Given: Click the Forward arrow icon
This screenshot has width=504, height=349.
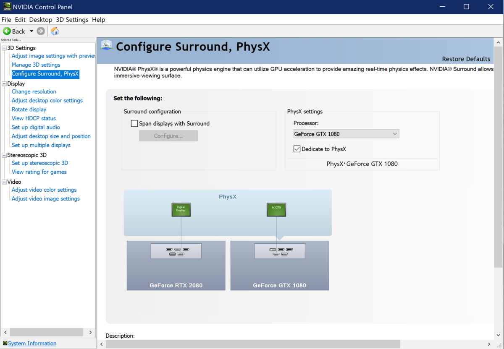Looking at the screenshot, I should coord(41,31).
